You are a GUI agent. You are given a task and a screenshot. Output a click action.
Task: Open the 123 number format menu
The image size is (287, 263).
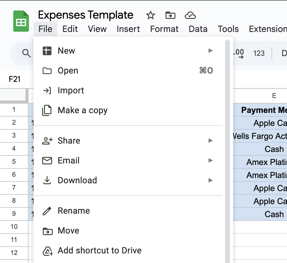pyautogui.click(x=259, y=53)
